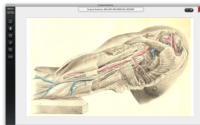Go to next page with right arrow
This screenshot has height=125, width=200.
[12, 13]
